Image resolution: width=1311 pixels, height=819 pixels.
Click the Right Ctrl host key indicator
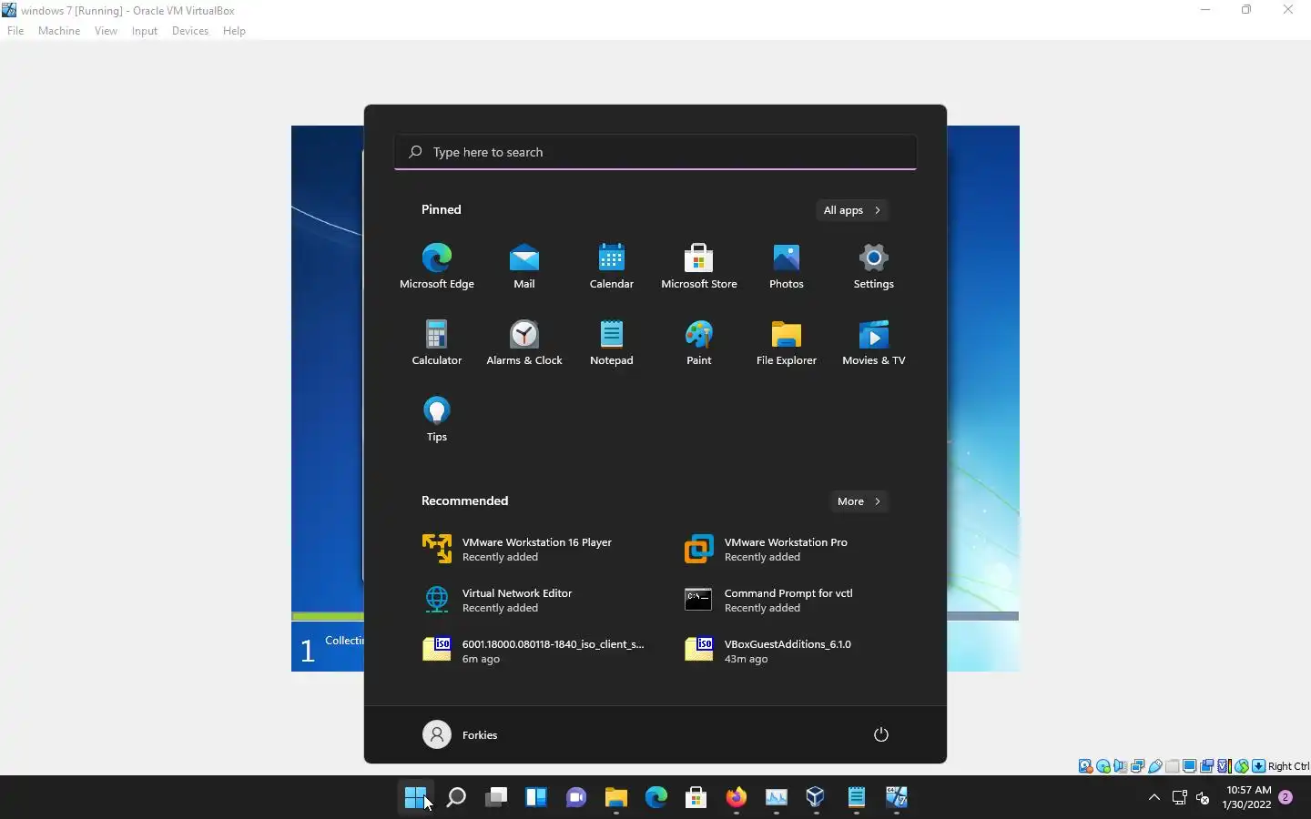coord(1288,766)
